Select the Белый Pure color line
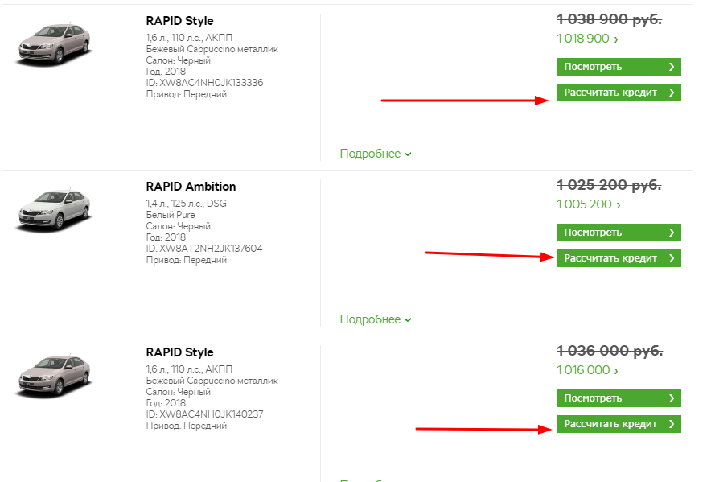Image resolution: width=711 pixels, height=482 pixels. (x=171, y=215)
